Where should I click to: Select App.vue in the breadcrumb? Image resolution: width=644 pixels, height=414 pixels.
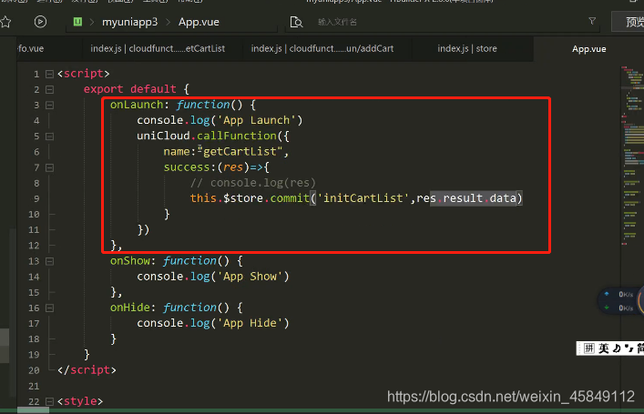199,22
